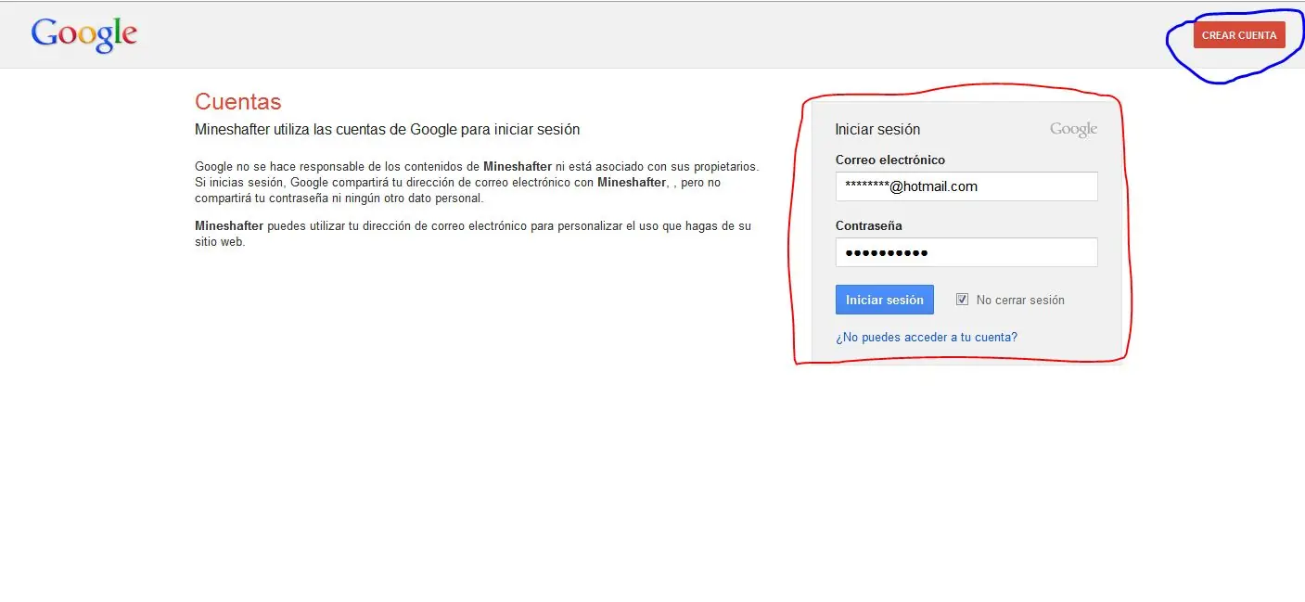Click the small gray Google logo in sign-in box
1305x602 pixels.
1073,130
